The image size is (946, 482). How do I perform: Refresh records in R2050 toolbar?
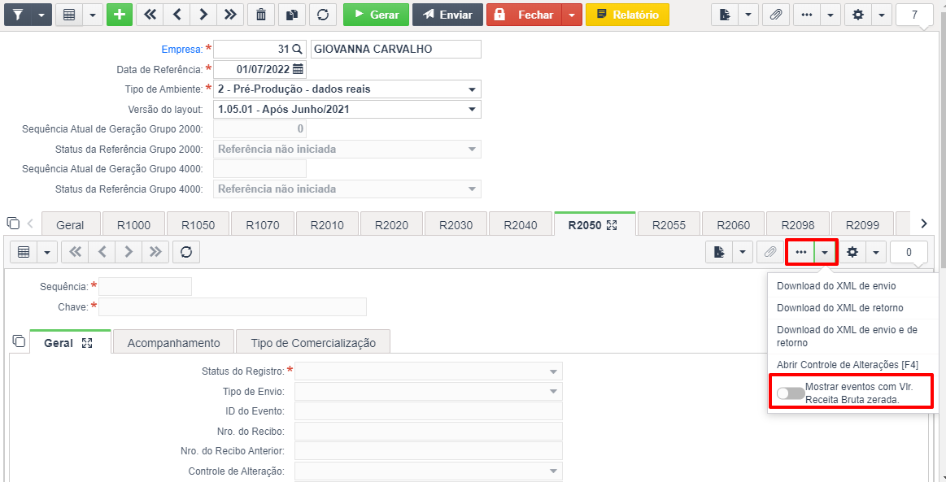point(185,253)
